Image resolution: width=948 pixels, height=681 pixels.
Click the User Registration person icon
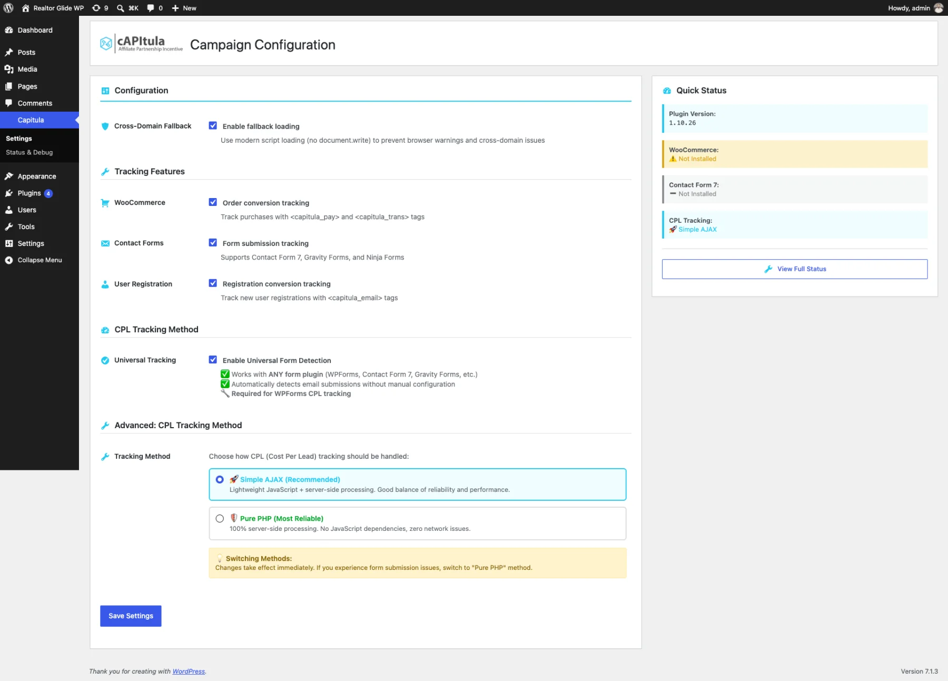105,284
